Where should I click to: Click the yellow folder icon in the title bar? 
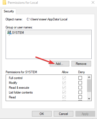pyautogui.click(x=4, y=2)
